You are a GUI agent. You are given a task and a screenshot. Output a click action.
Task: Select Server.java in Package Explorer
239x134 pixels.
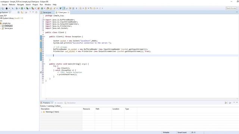tap(9, 28)
